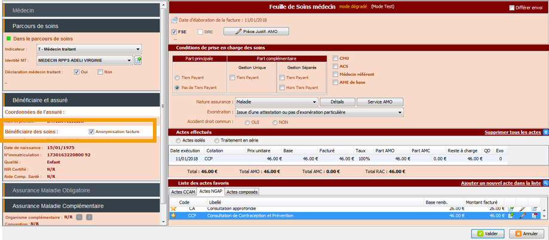
Task: Enable the Anonymisation facture checkbox
Action: pyautogui.click(x=91, y=132)
